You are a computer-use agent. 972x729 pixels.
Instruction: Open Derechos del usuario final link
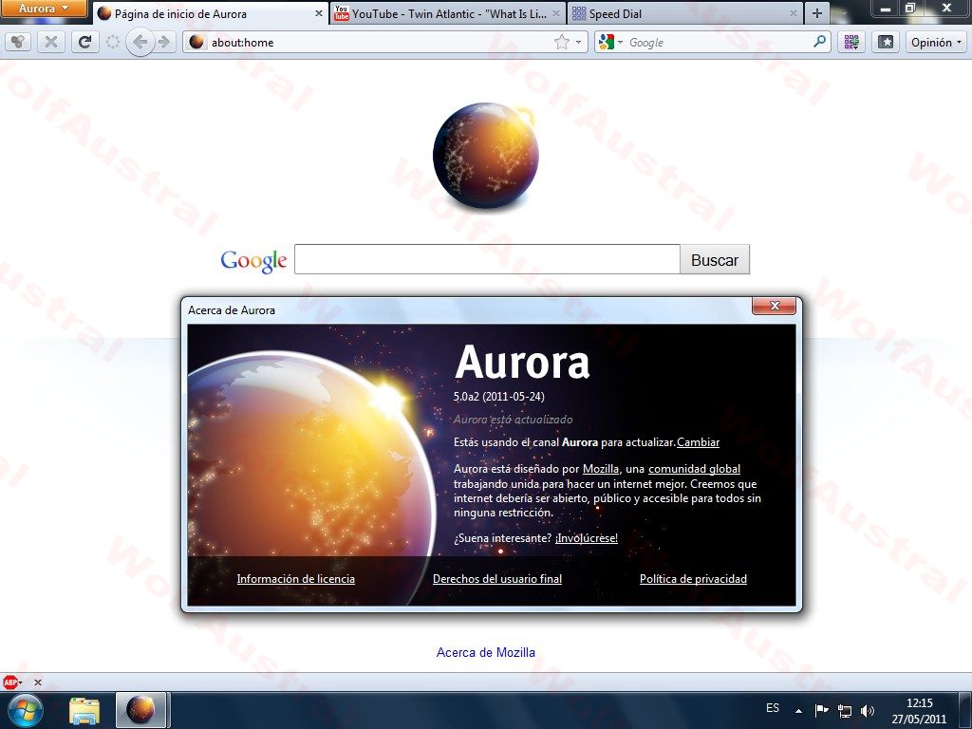click(x=497, y=578)
